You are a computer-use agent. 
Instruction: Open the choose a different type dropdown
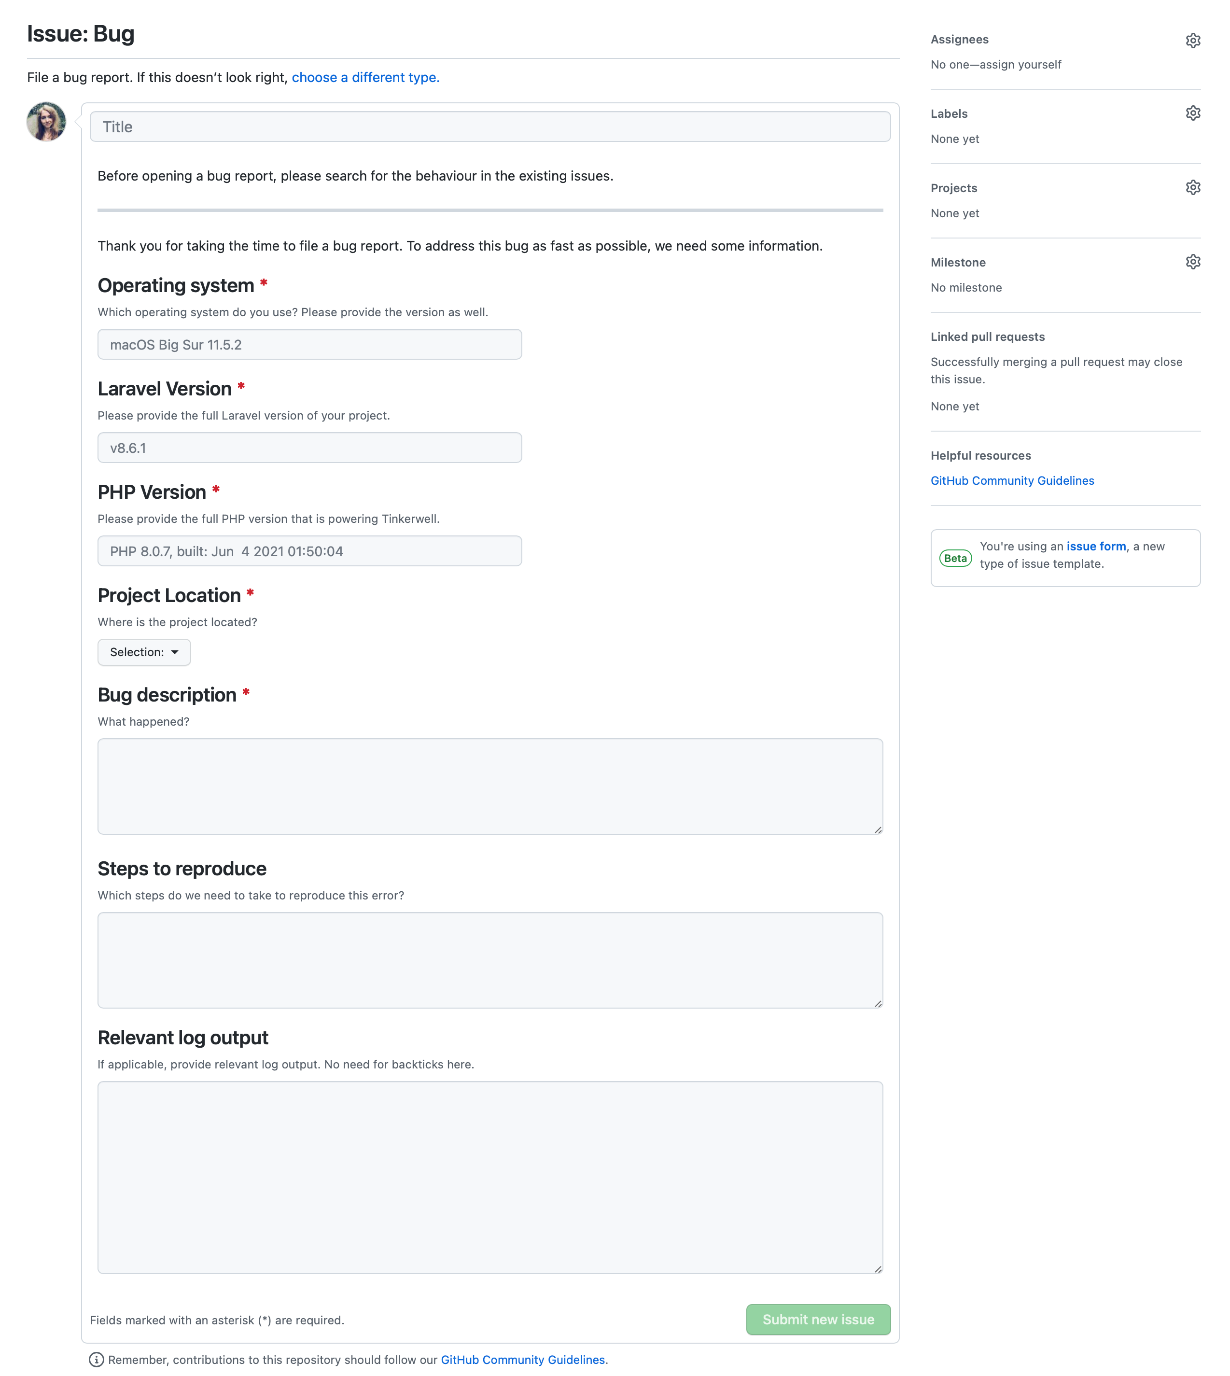[364, 77]
